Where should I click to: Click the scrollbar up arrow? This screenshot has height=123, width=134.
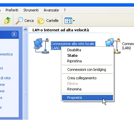pos(25,29)
